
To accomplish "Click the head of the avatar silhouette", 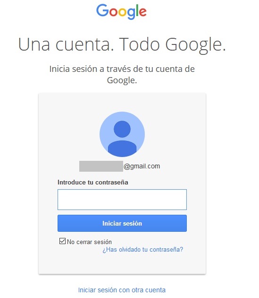I will [122, 129].
